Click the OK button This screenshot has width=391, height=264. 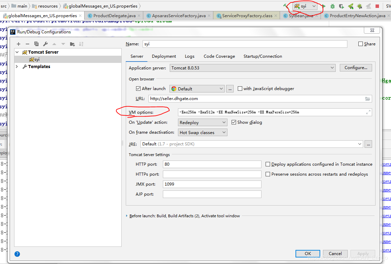coord(308,254)
